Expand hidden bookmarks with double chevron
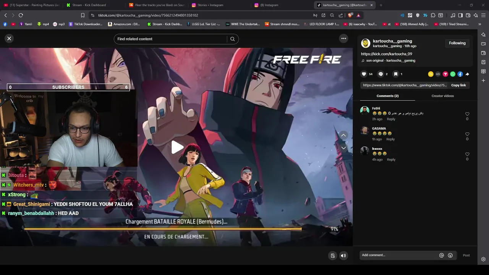Screen dimensions: 489x275 coord(479,24)
